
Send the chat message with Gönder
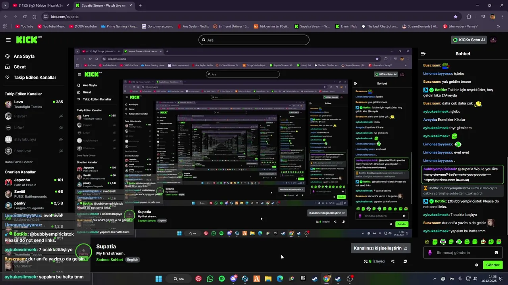[493, 265]
